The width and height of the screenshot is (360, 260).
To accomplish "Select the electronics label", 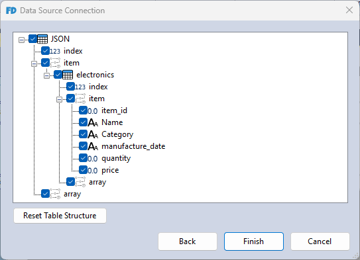I will click(95, 75).
